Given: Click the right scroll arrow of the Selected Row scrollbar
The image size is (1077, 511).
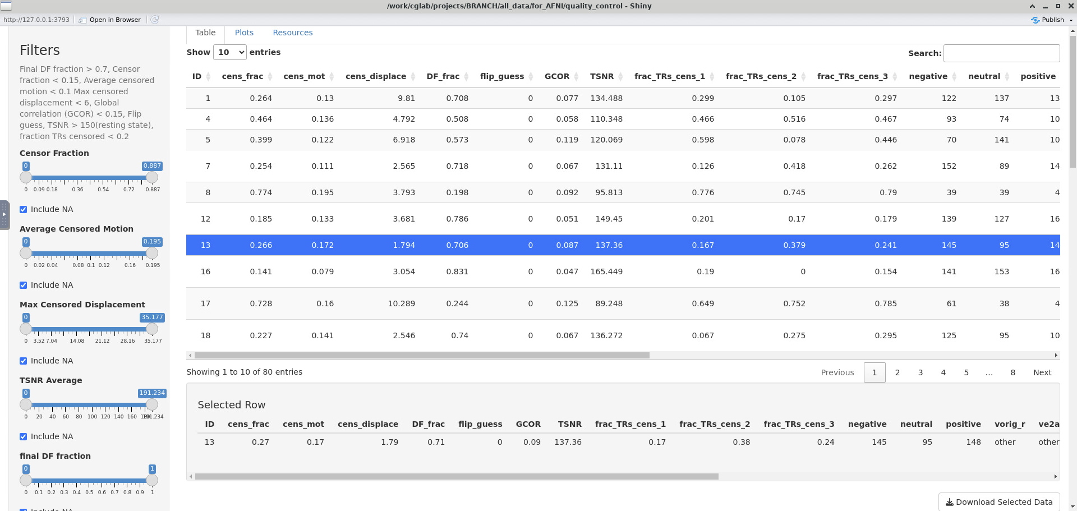Looking at the screenshot, I should 1055,476.
